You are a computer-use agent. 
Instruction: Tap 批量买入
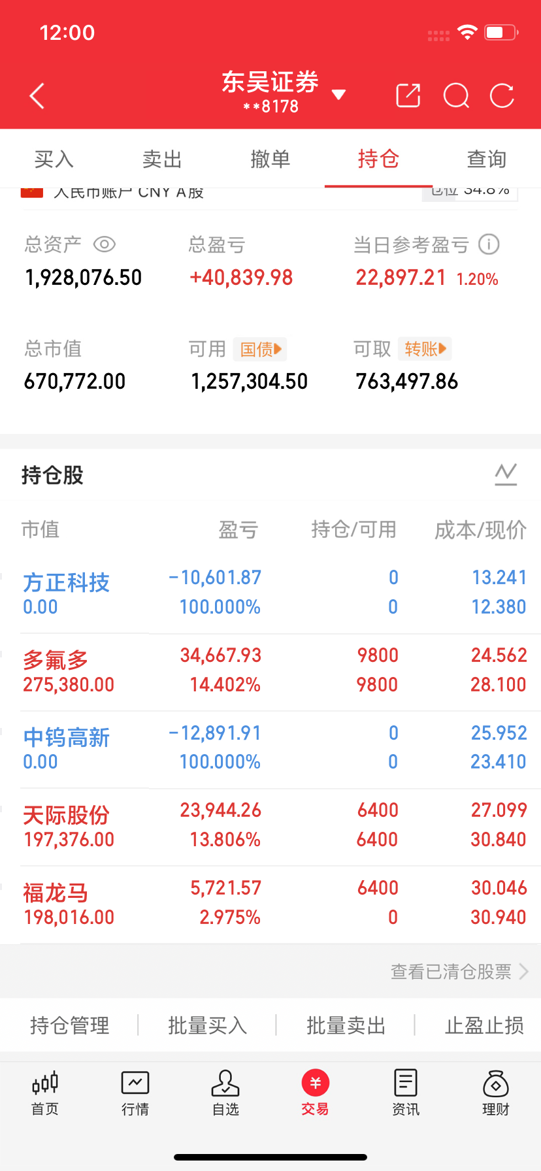[x=208, y=1025]
